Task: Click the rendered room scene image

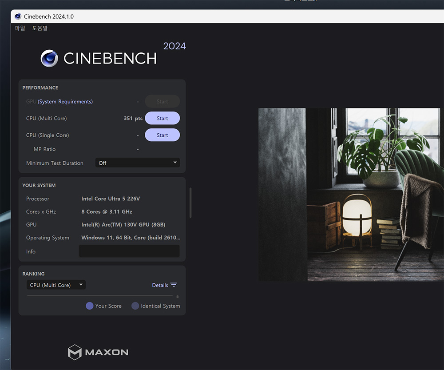Action: 351,195
